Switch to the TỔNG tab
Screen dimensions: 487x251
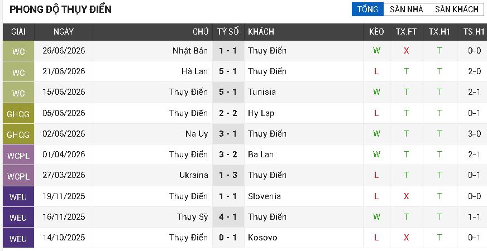pos(367,9)
